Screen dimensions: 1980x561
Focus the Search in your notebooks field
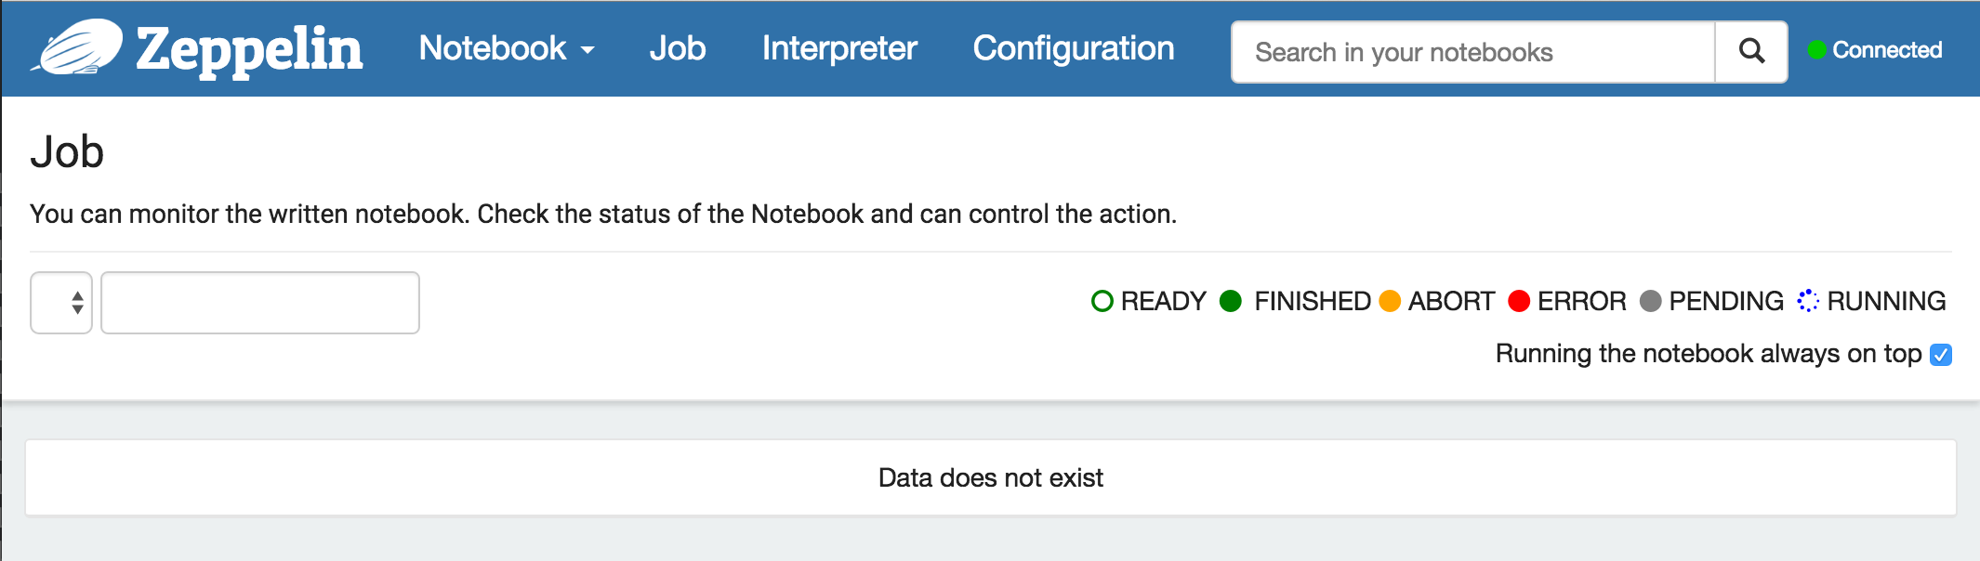coord(1473,52)
